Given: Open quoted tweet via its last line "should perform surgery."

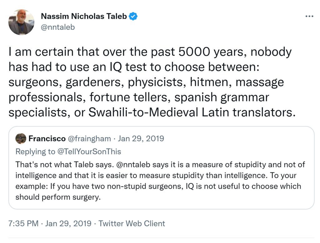Looking at the screenshot, I should tap(58, 198).
